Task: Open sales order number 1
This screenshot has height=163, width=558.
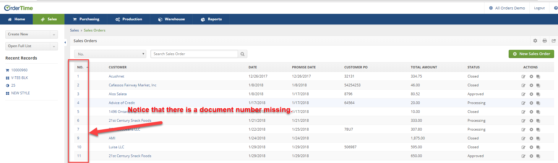Action: (78, 76)
